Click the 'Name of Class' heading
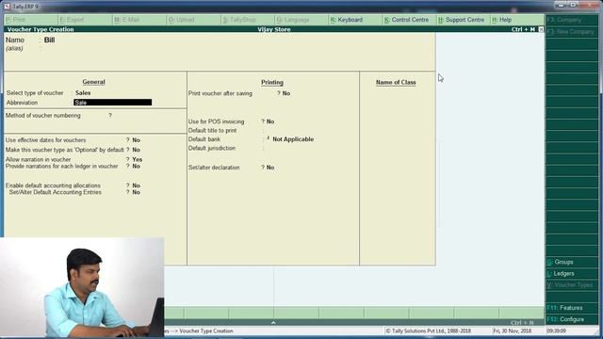Image resolution: width=603 pixels, height=339 pixels. tap(396, 82)
